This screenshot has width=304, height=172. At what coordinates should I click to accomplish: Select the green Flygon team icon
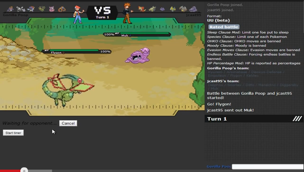[x=42, y=9]
